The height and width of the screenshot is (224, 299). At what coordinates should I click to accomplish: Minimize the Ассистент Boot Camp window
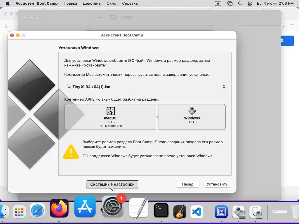tap(18, 35)
